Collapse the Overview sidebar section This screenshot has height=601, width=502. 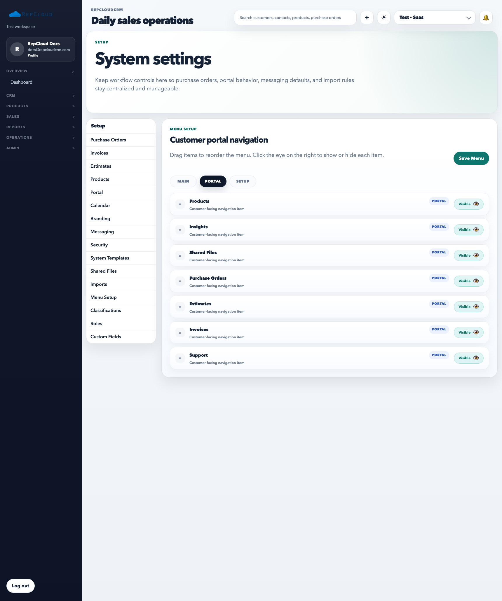click(41, 71)
